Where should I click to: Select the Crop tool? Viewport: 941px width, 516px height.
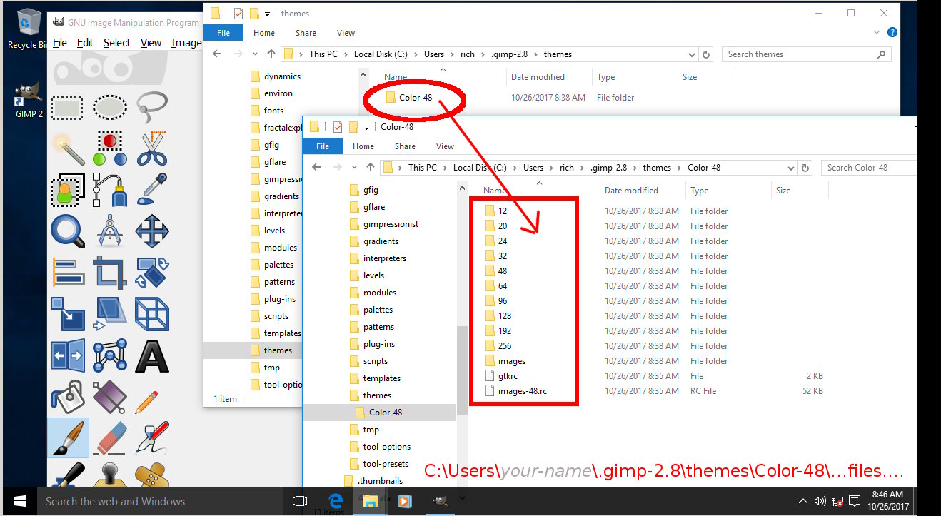tap(110, 273)
